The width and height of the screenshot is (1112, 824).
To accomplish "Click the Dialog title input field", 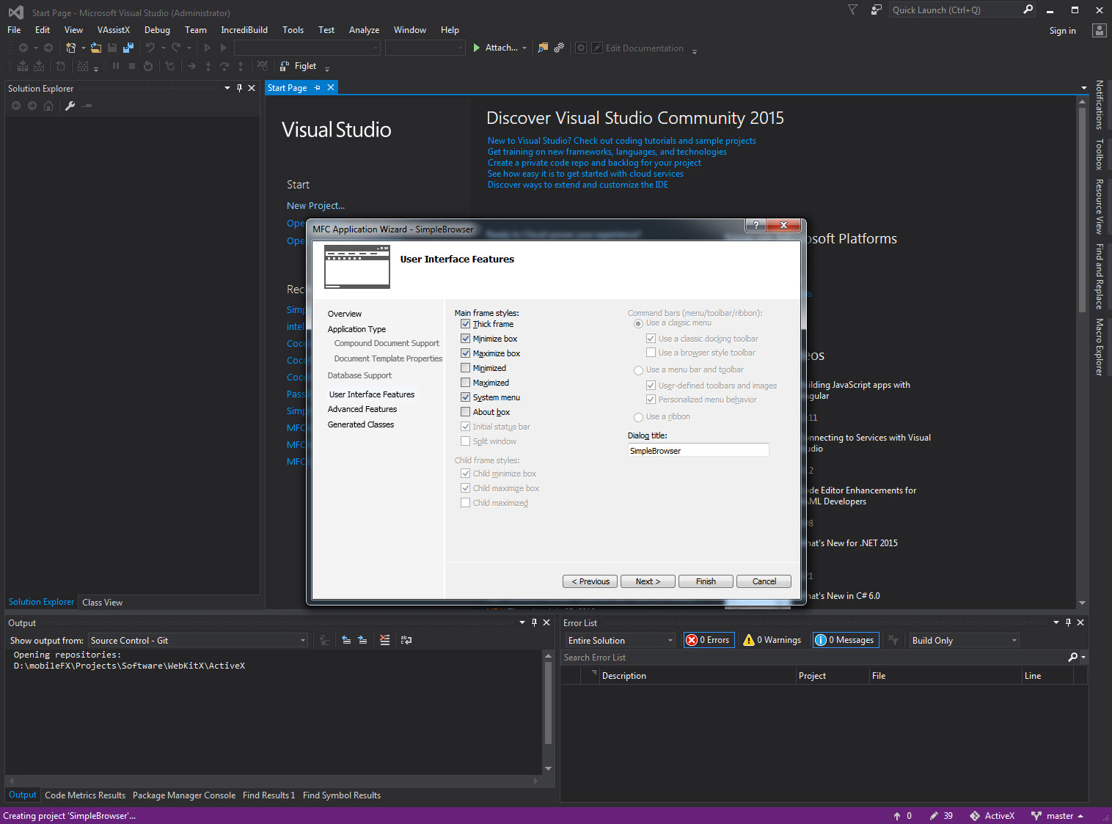I will pyautogui.click(x=698, y=450).
